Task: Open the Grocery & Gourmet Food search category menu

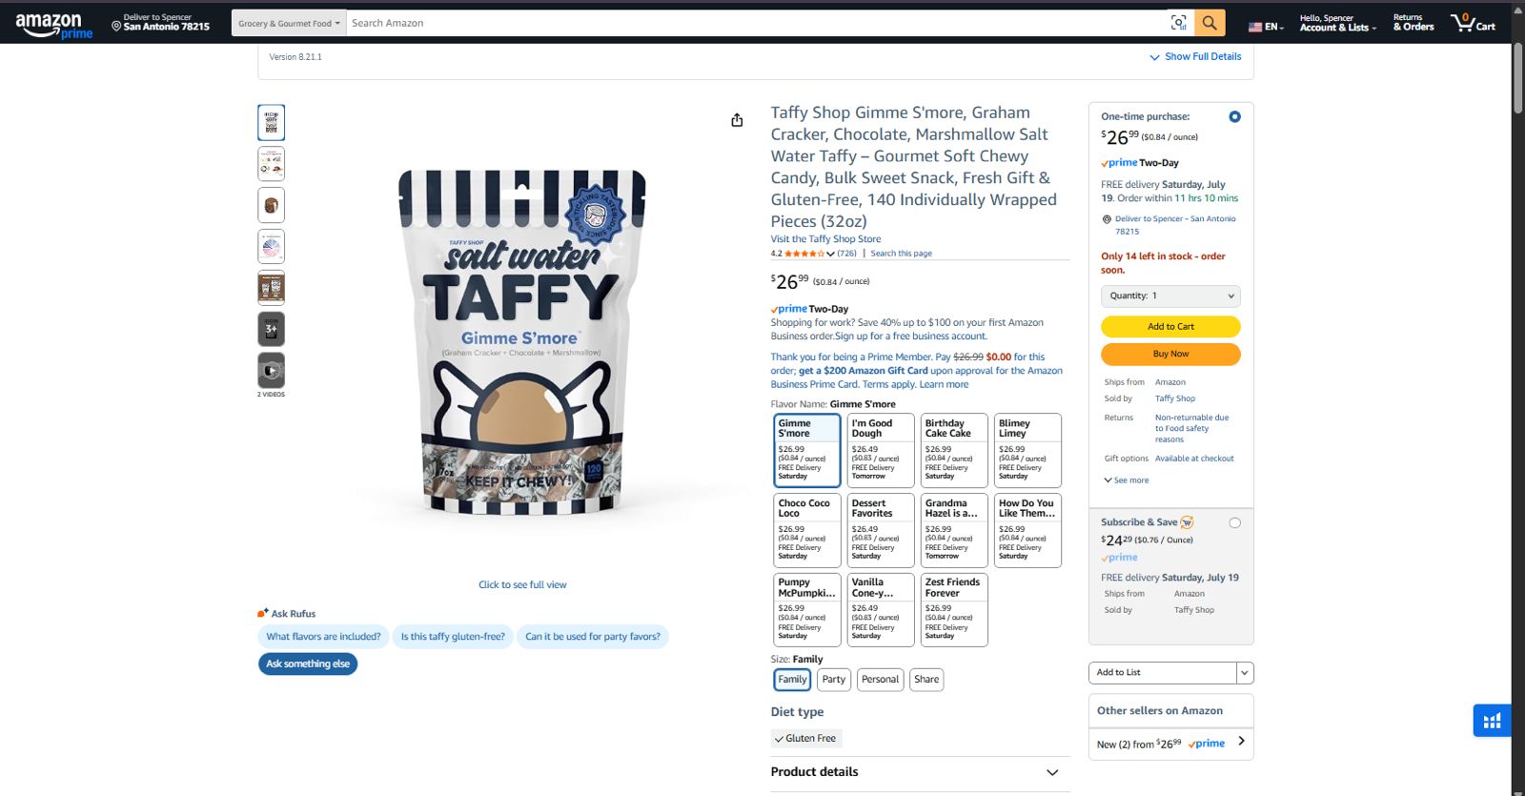Action: [x=289, y=24]
